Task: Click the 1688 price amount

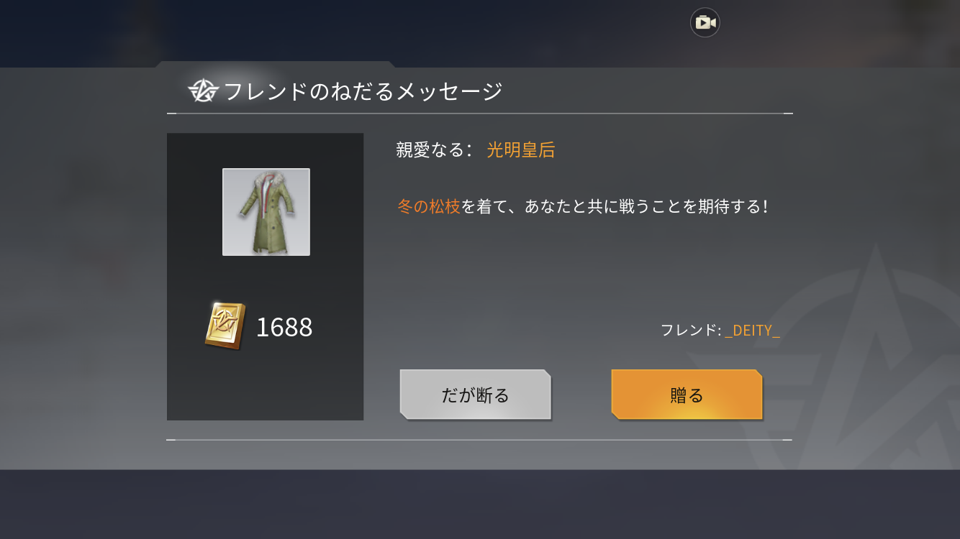Action: coord(284,328)
